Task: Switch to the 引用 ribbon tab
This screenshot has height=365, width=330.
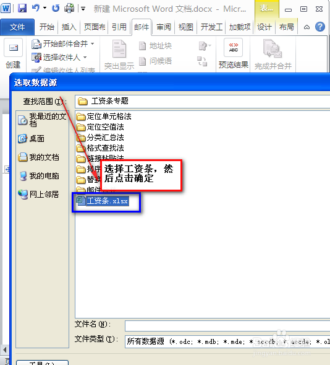Action: click(x=119, y=27)
